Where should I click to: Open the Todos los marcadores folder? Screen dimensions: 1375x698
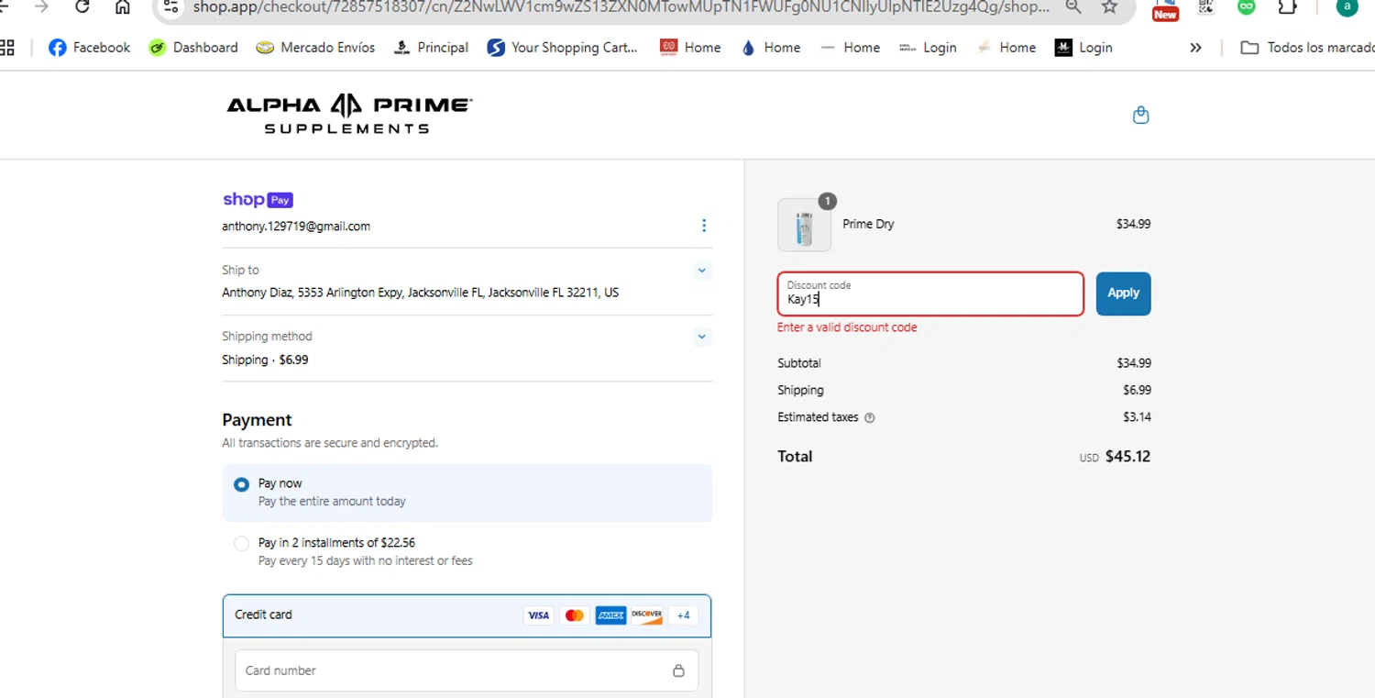1307,48
